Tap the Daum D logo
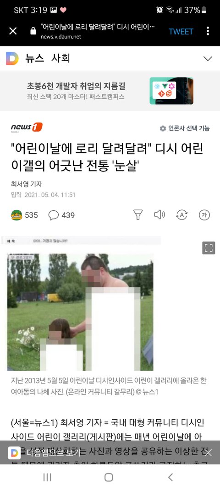 coord(12,58)
